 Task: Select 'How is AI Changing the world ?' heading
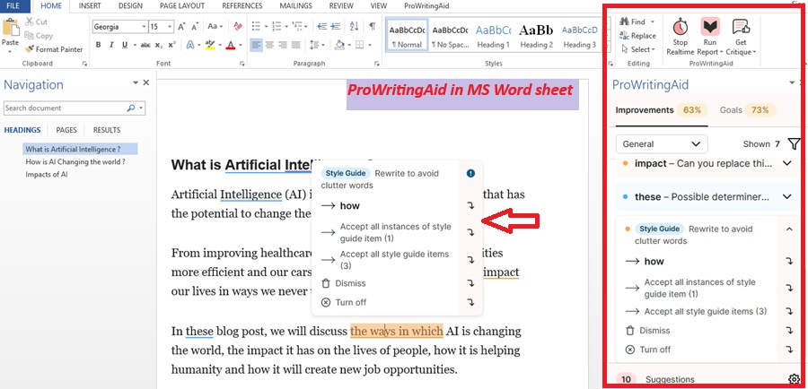click(x=75, y=161)
